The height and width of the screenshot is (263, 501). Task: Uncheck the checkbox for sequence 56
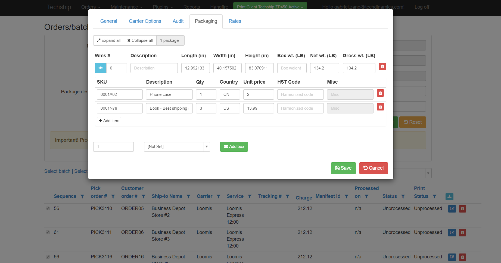[48, 208]
